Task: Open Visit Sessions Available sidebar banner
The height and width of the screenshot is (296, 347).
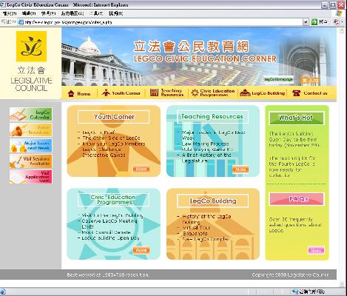Action: coord(31,161)
